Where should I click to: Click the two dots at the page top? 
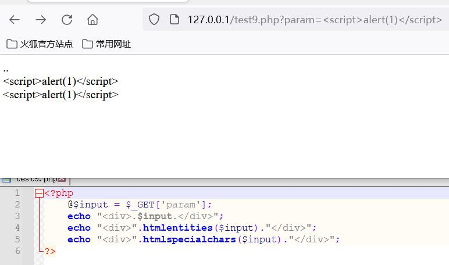[x=6, y=70]
